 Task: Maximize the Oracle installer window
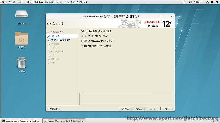point(166,16)
